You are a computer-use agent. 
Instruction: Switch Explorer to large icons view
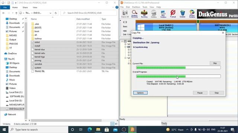(116, 124)
